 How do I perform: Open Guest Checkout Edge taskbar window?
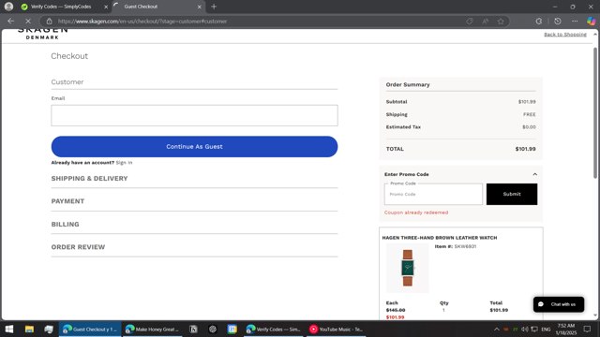tap(90, 329)
